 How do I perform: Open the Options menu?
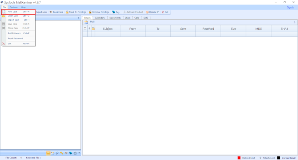tap(14, 7)
